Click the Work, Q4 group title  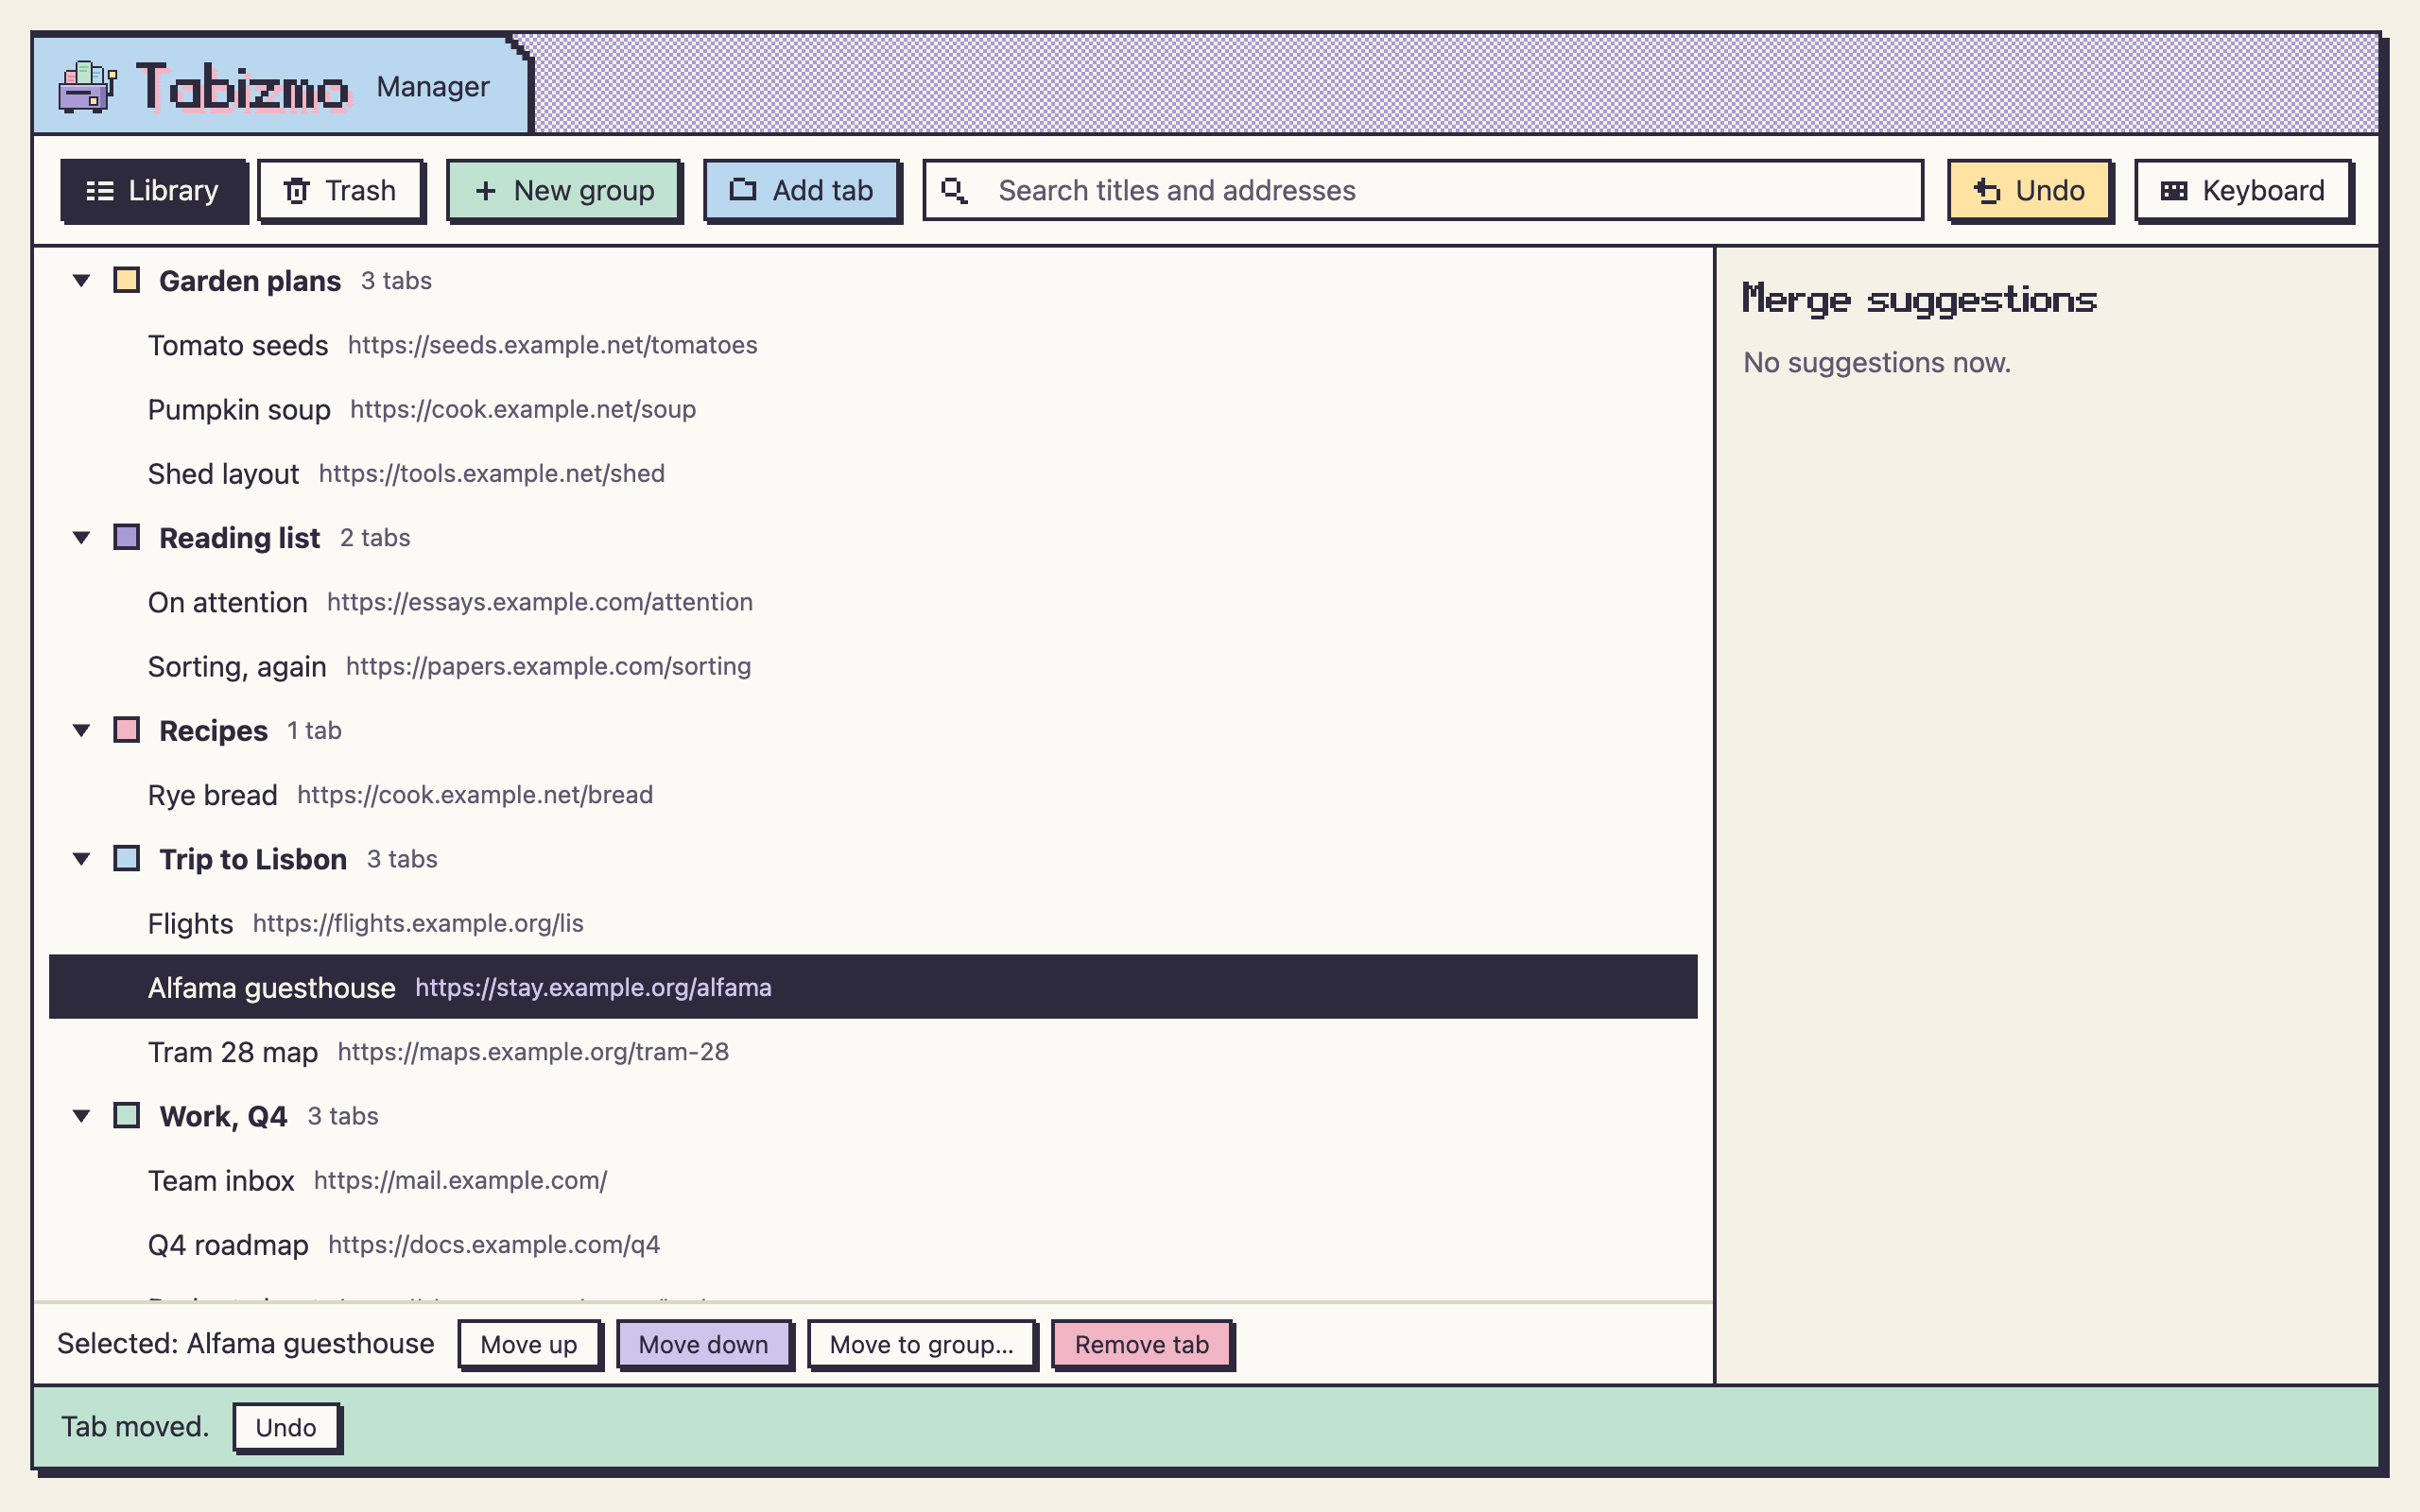(x=223, y=1116)
